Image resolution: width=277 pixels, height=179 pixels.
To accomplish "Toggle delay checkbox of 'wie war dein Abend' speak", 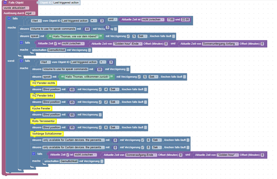I will [x=128, y=36].
